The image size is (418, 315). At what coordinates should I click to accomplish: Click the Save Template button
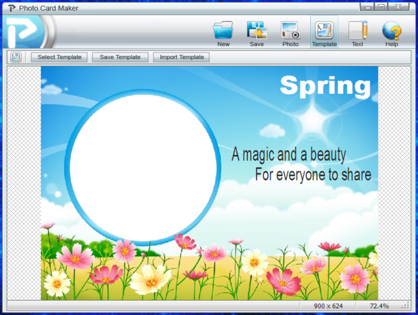[120, 57]
